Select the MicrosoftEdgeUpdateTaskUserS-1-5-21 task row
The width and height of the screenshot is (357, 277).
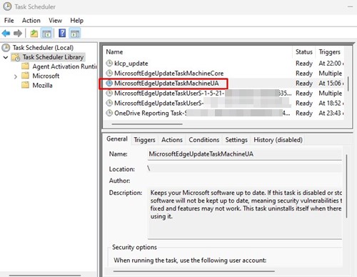[224, 94]
